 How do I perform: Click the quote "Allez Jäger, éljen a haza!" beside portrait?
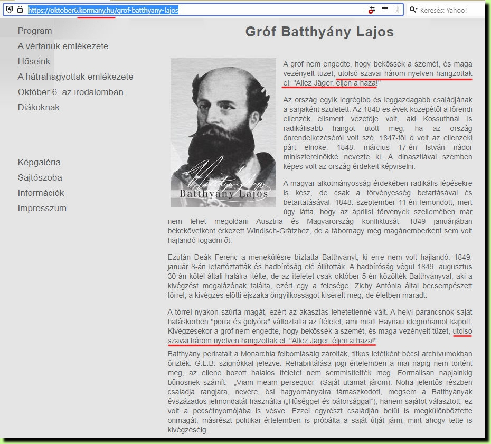point(337,83)
